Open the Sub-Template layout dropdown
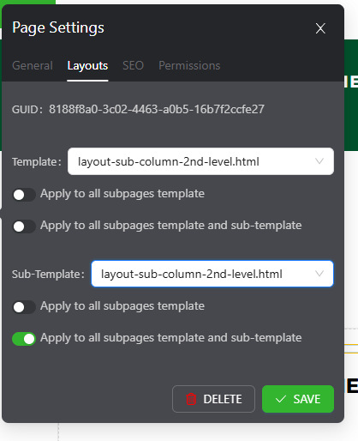358x441 pixels. pyautogui.click(x=212, y=274)
